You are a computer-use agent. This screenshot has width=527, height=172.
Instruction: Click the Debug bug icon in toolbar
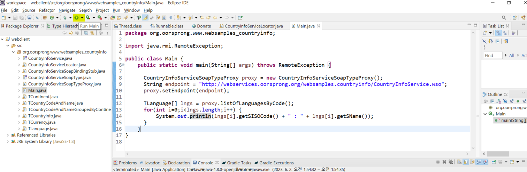(65, 17)
